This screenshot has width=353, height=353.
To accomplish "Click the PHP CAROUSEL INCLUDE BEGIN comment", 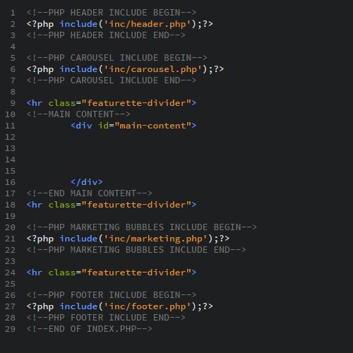I will (117, 58).
